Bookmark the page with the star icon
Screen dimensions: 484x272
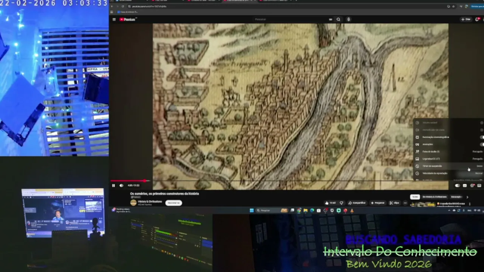(454, 6)
